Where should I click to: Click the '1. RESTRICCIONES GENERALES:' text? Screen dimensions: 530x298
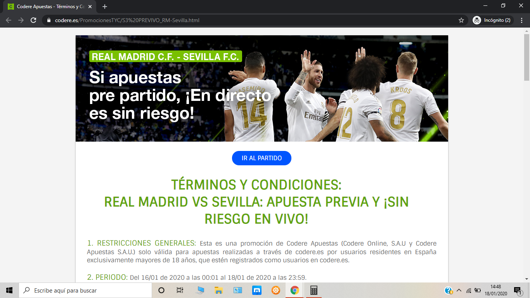(x=142, y=243)
